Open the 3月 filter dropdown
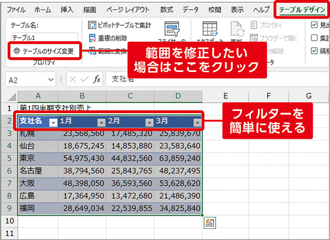Viewport: 330px width, 240px height. (x=197, y=122)
